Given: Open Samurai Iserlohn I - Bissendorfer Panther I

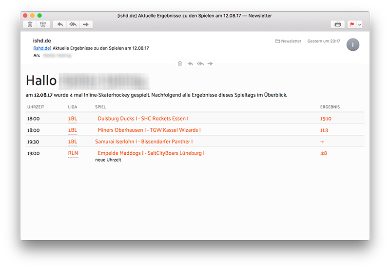Looking at the screenshot, I should pos(144,142).
